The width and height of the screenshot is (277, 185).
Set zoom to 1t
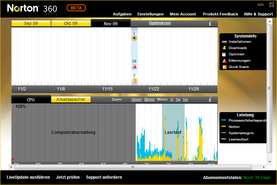click(x=171, y=100)
